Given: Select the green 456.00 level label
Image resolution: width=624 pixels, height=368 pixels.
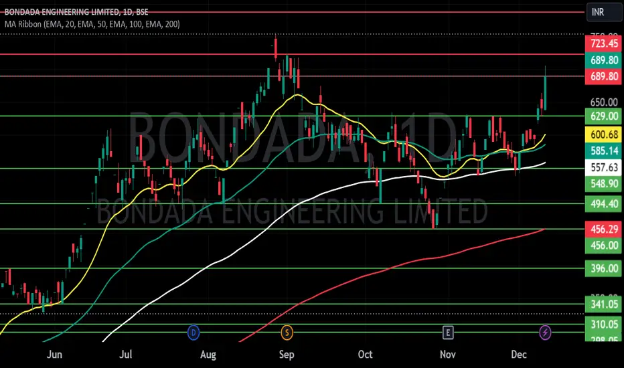Looking at the screenshot, I should coord(603,246).
